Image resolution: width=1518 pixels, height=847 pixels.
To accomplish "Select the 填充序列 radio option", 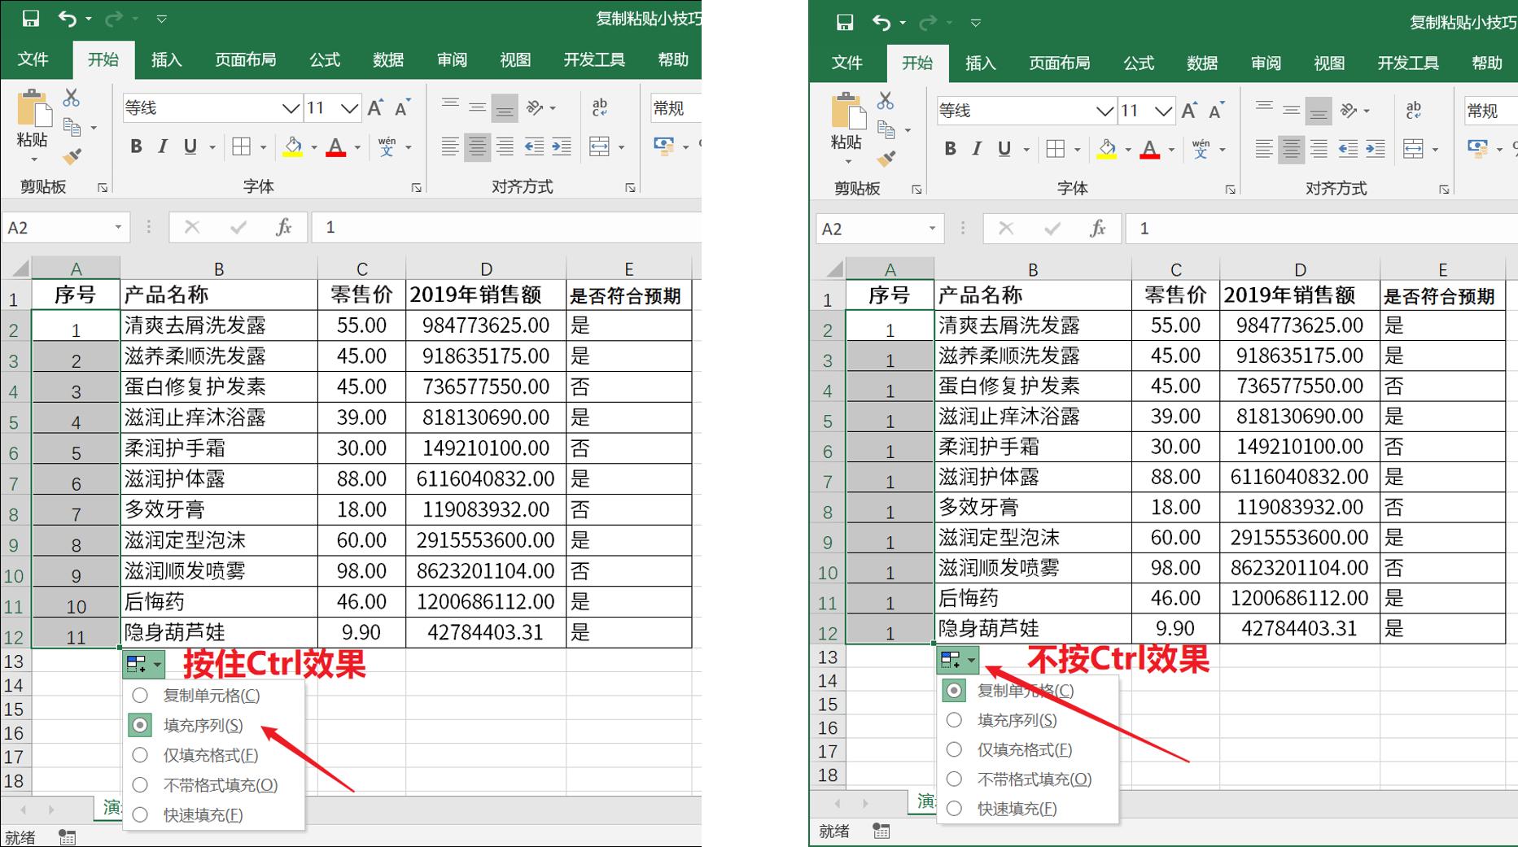I will [139, 725].
